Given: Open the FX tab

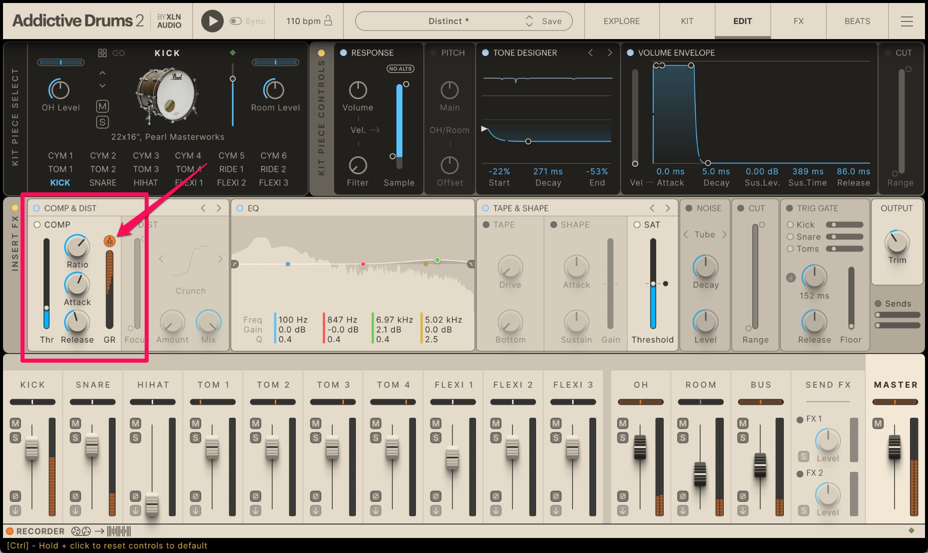Looking at the screenshot, I should (798, 21).
